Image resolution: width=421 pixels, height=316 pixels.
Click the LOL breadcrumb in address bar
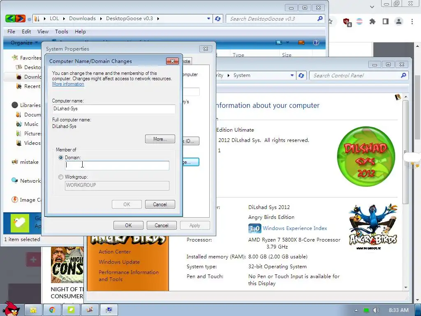[54, 18]
